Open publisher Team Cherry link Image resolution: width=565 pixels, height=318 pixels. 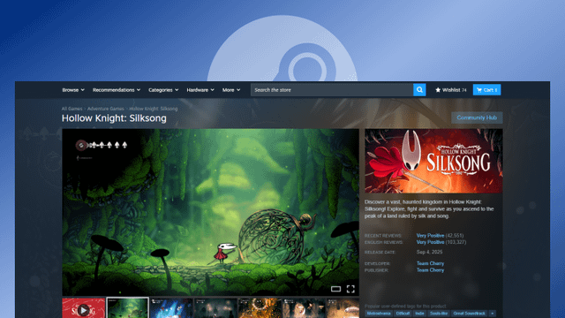pyautogui.click(x=430, y=270)
